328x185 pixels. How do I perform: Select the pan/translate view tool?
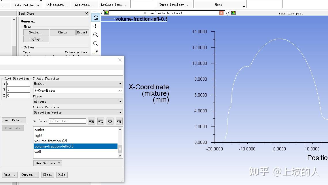[x=96, y=26]
